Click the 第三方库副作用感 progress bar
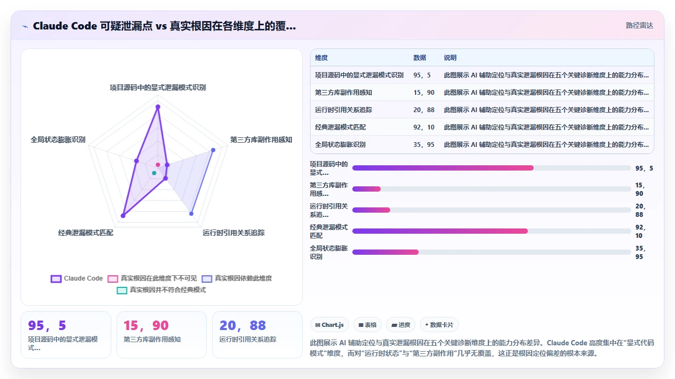 (x=491, y=189)
